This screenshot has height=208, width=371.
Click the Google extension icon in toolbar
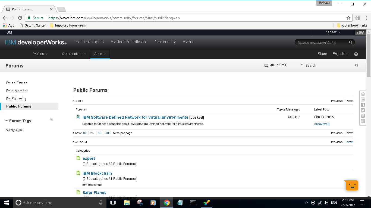pyautogui.click(x=357, y=18)
